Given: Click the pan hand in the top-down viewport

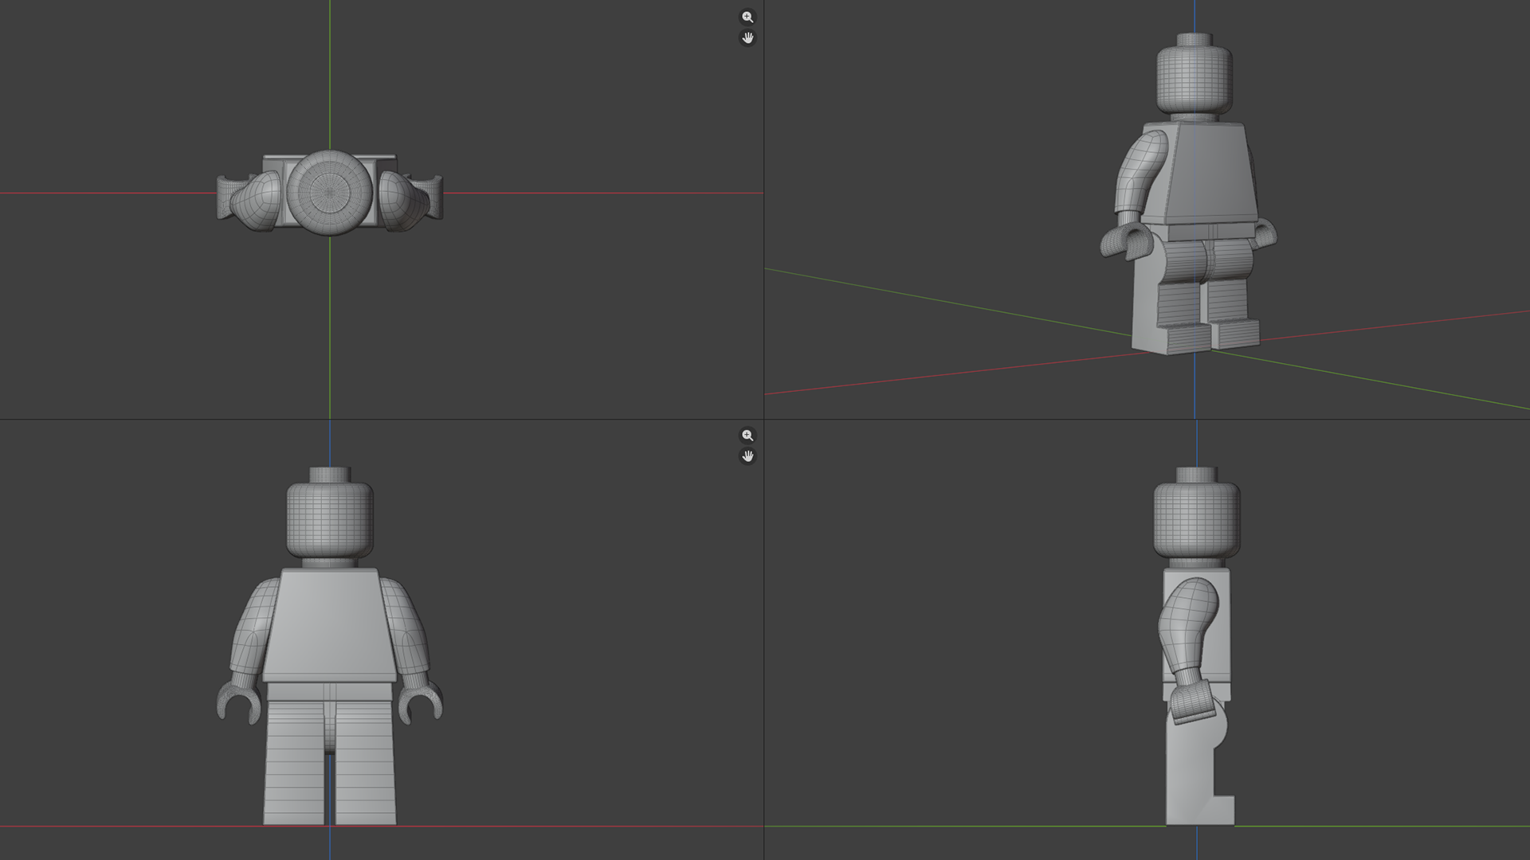Looking at the screenshot, I should pyautogui.click(x=747, y=37).
